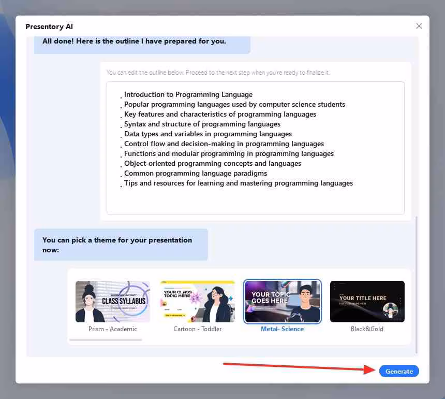Click 'Data types and variables' outline line
Image resolution: width=445 pixels, height=399 pixels.
coord(207,134)
